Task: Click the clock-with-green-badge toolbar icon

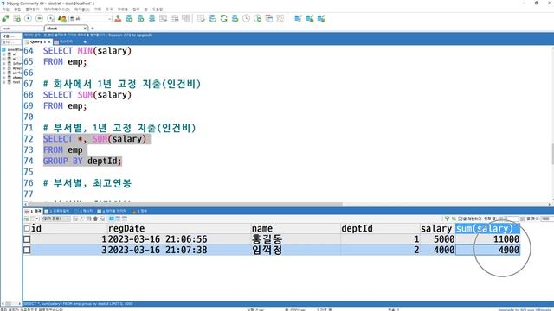Action: 258,18
